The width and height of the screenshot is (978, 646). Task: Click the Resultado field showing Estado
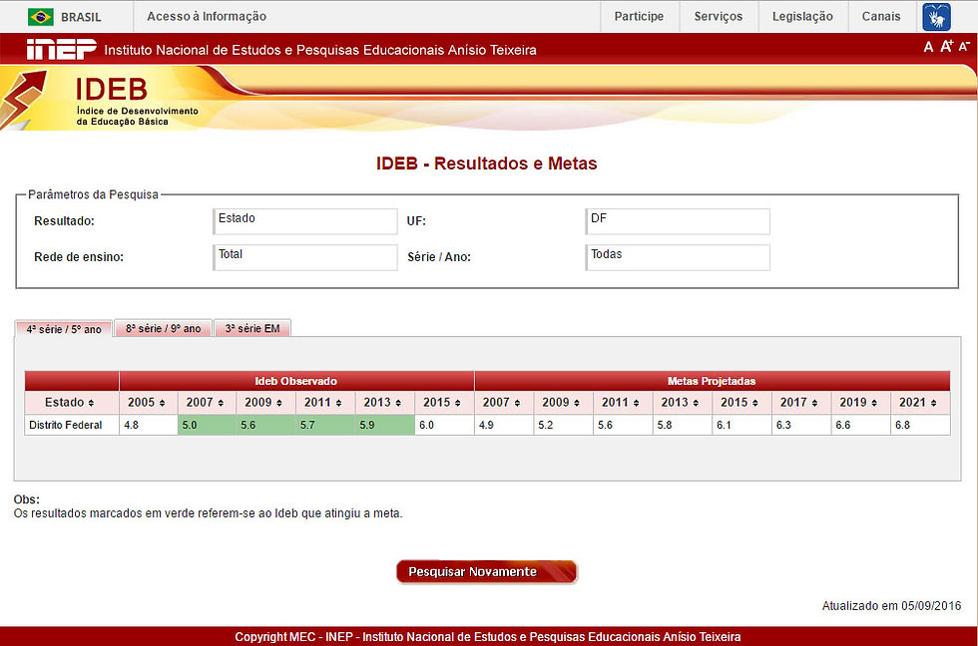pos(305,221)
